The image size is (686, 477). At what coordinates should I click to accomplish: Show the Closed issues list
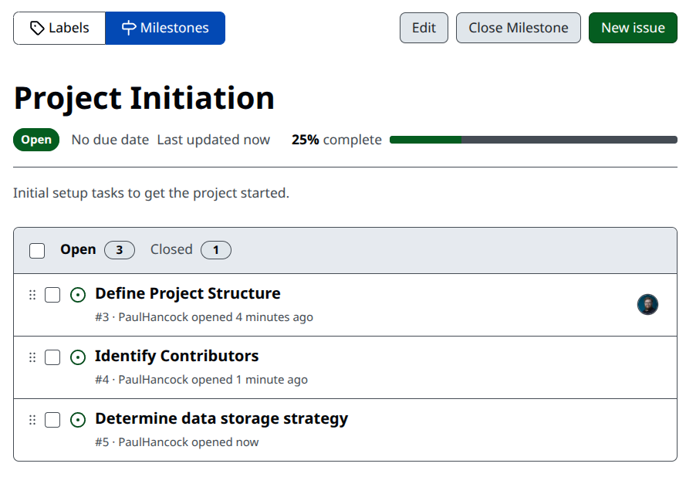(190, 249)
